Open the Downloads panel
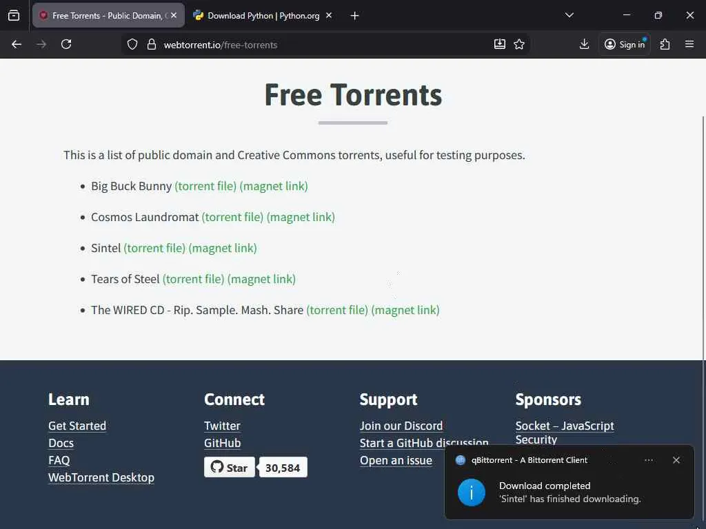Screen dimensions: 706x529 [584, 44]
